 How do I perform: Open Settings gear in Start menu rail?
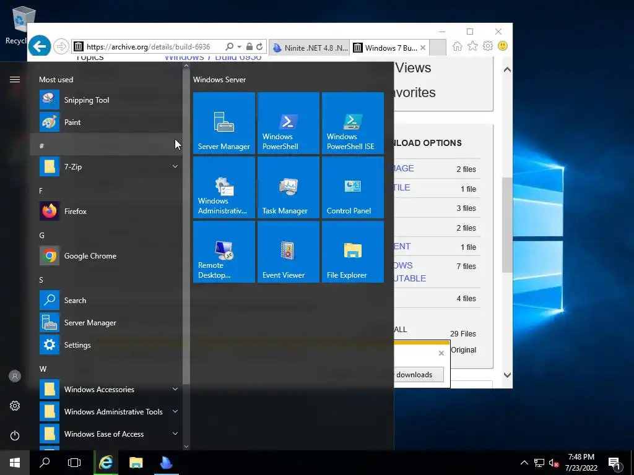click(15, 406)
